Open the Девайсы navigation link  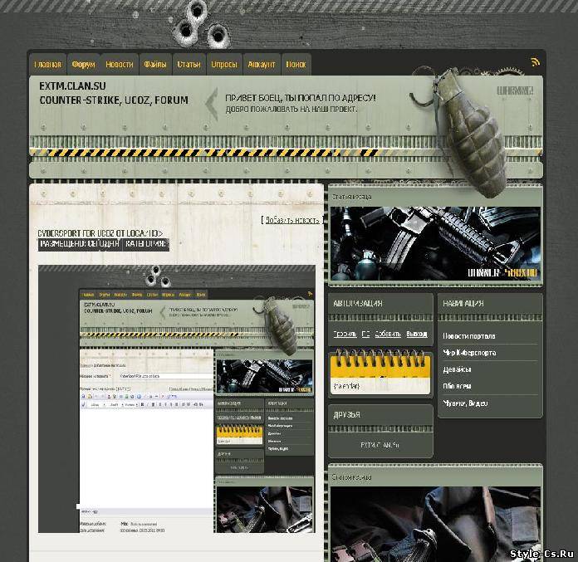click(x=457, y=369)
